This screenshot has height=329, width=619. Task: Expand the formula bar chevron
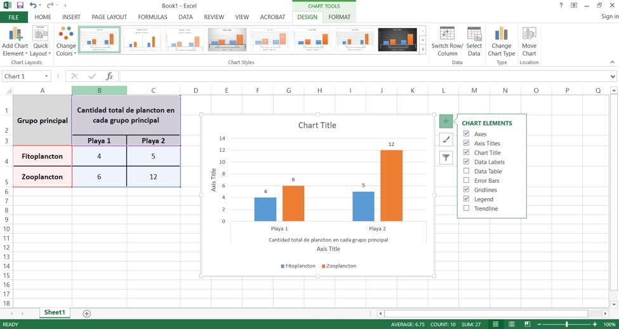click(x=613, y=76)
